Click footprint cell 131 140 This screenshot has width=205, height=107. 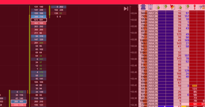39,7
